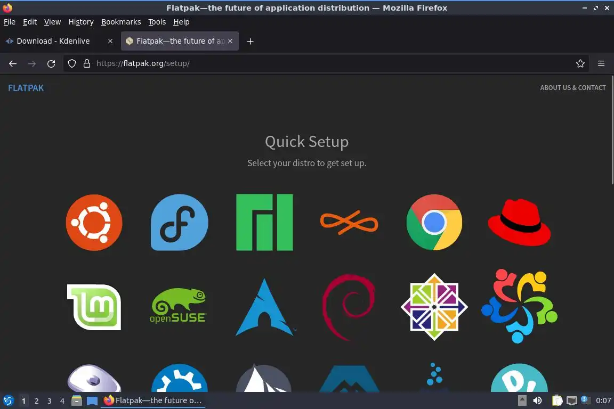Open the History menu
614x409 pixels.
tap(81, 22)
